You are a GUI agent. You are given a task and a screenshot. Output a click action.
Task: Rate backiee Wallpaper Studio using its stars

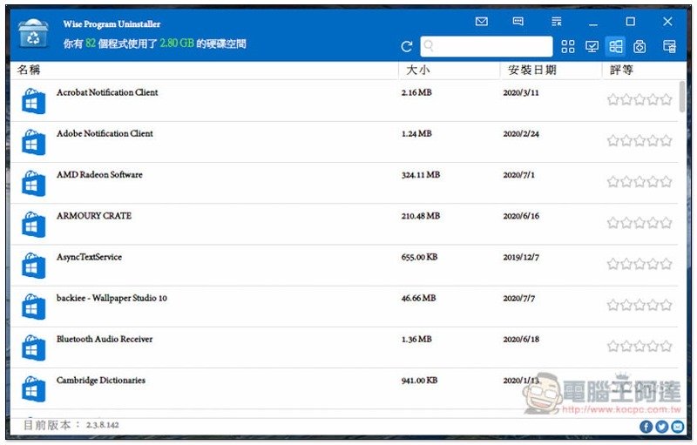tap(639, 305)
